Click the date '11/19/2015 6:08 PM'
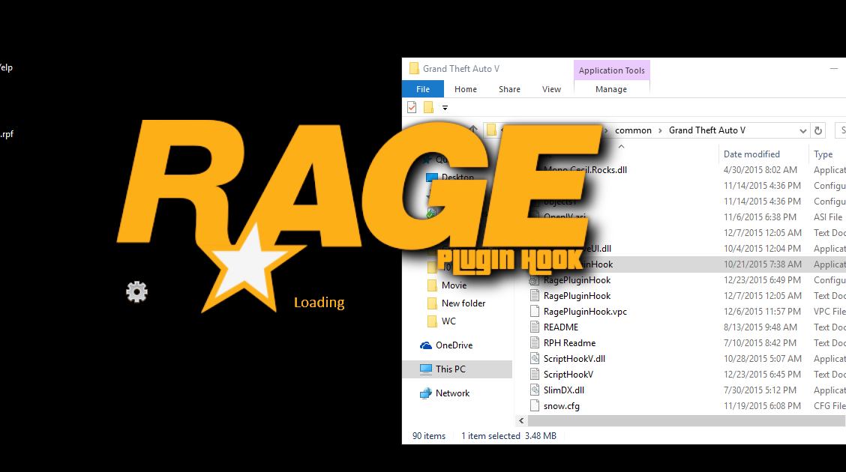 click(x=762, y=406)
